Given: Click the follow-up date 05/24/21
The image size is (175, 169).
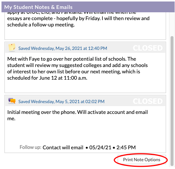Looking at the screenshot, I should (100, 147).
